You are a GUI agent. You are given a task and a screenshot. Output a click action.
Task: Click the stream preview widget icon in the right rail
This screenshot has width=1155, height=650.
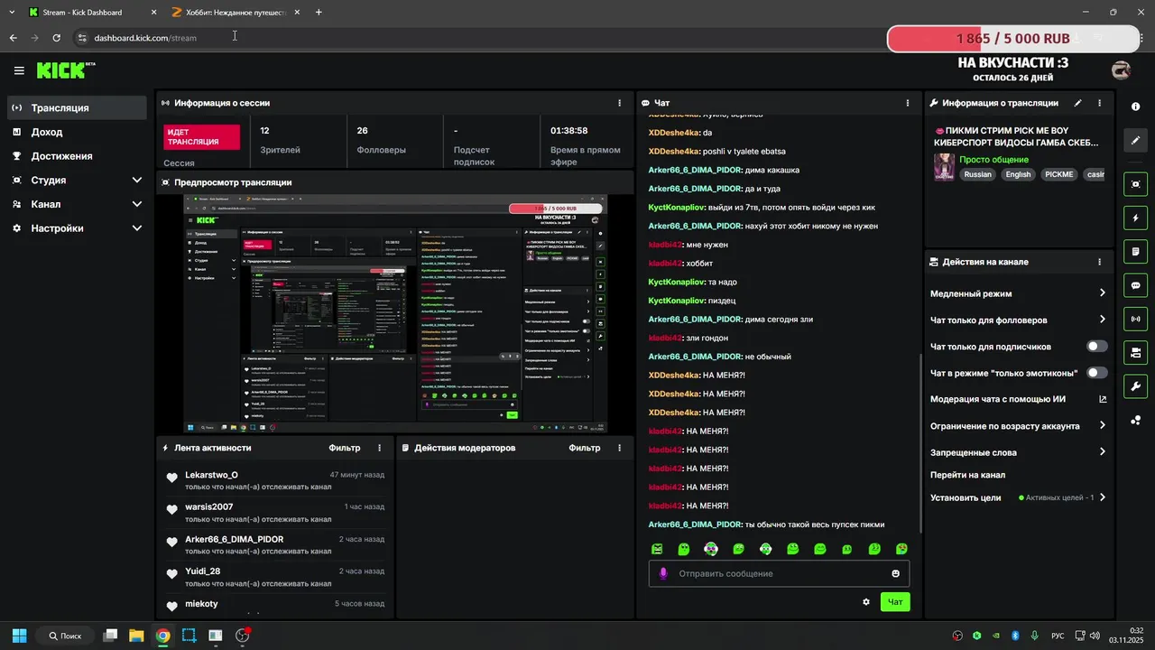pos(1135,184)
